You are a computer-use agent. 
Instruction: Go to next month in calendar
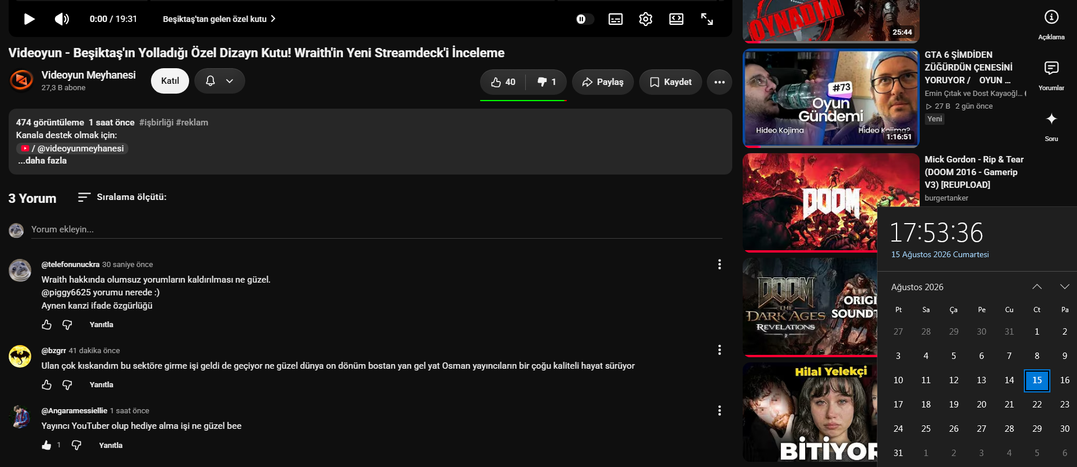[x=1064, y=287]
